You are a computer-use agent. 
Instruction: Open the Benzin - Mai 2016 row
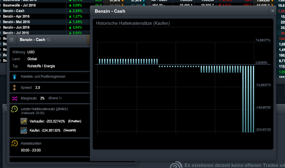[x=16, y=22]
